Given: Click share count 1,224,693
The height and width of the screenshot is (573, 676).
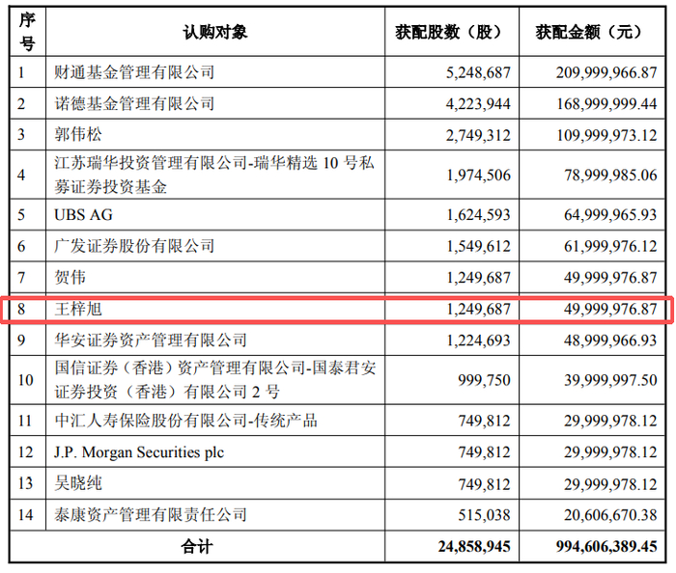Looking at the screenshot, I should coord(478,341).
